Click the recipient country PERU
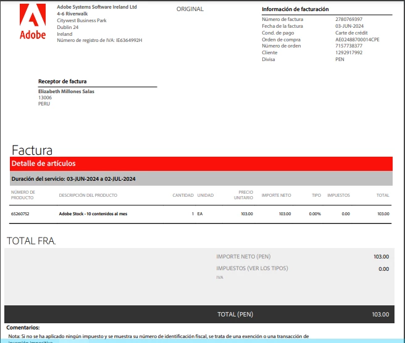 click(44, 104)
